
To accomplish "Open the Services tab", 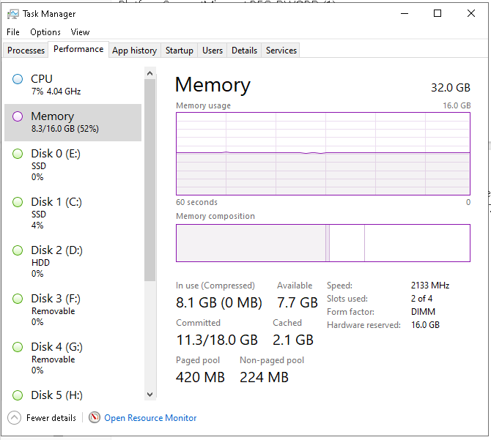I will click(x=281, y=51).
